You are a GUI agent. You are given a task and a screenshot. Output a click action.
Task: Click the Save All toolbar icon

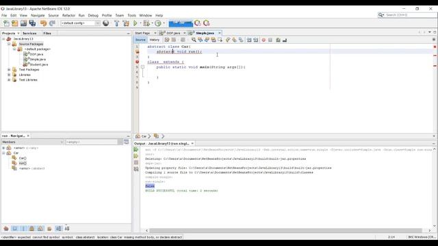coord(32,23)
